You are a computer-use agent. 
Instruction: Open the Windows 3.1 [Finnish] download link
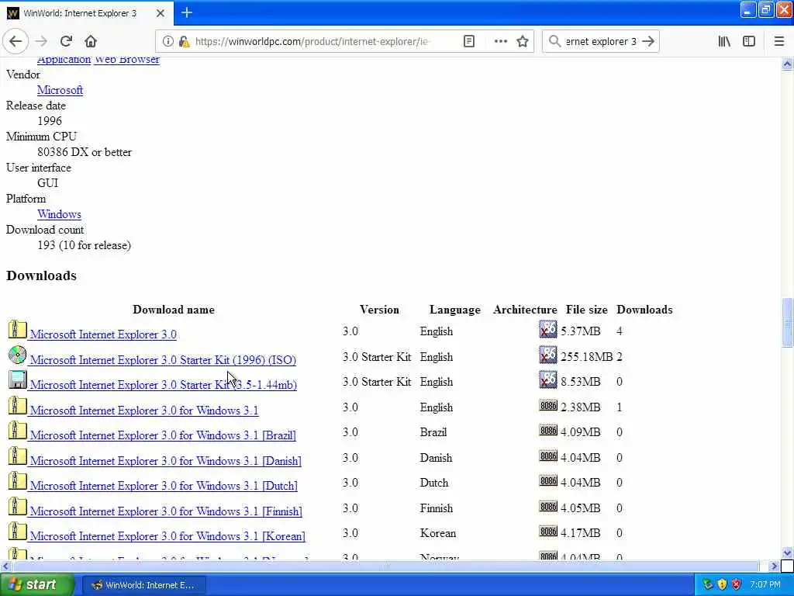[166, 511]
